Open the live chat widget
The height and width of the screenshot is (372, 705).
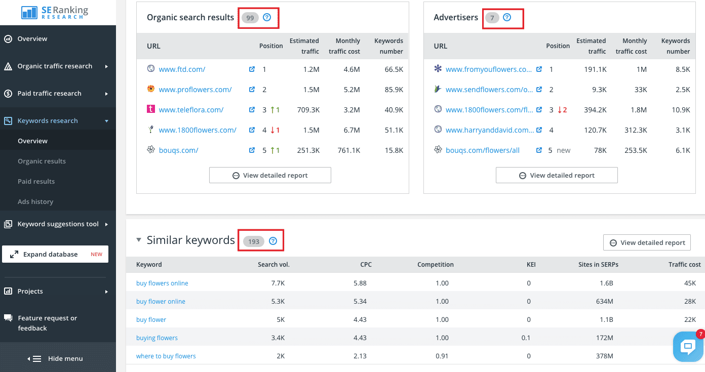(688, 347)
